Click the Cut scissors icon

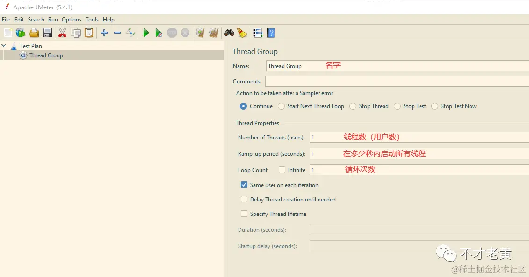click(x=62, y=33)
